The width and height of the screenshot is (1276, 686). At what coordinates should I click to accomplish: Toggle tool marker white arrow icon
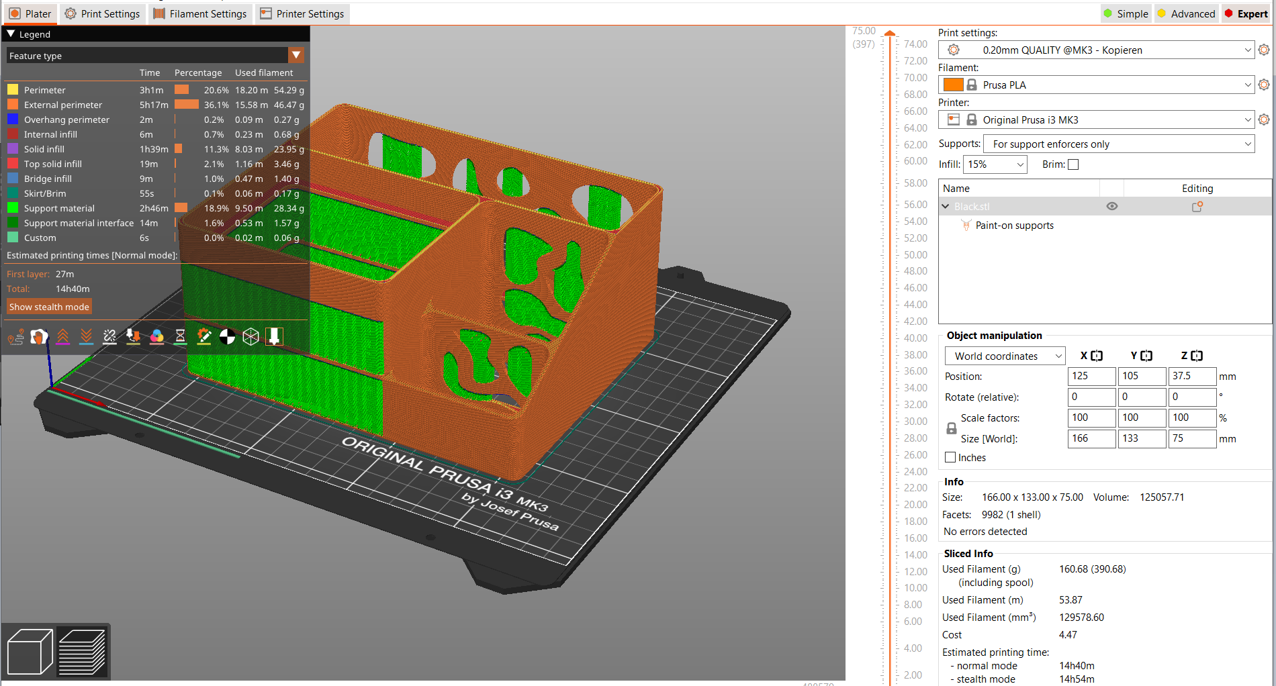click(274, 336)
